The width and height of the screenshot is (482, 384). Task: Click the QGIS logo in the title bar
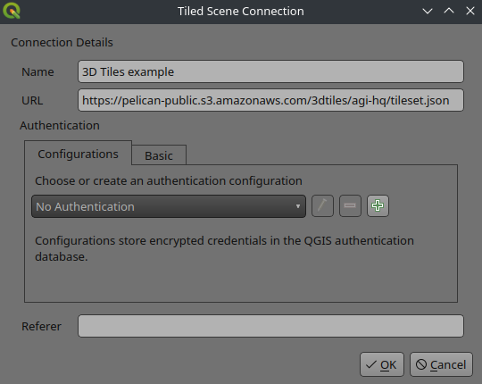(12, 11)
